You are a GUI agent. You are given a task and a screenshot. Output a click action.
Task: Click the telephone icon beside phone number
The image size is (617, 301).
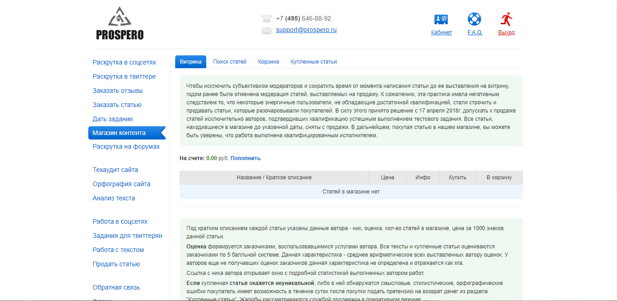(267, 19)
